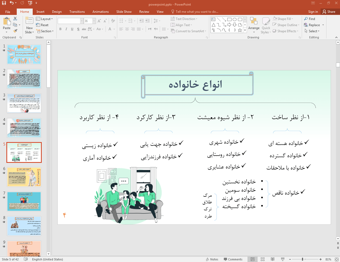Switch to Reading View icon
The width and height of the screenshot is (340, 262).
tap(272, 259)
